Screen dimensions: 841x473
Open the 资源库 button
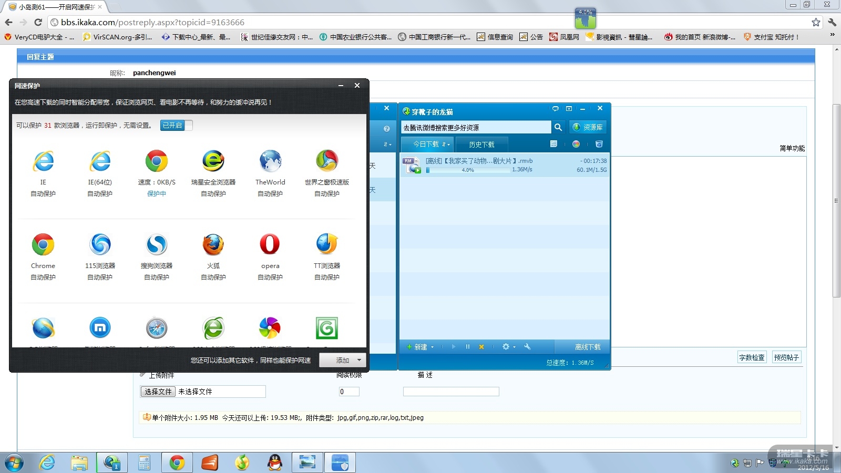[x=588, y=127]
